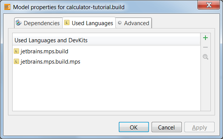The width and height of the screenshot is (223, 139).
Task: Switch to the Dependencies tab
Action: tap(38, 23)
